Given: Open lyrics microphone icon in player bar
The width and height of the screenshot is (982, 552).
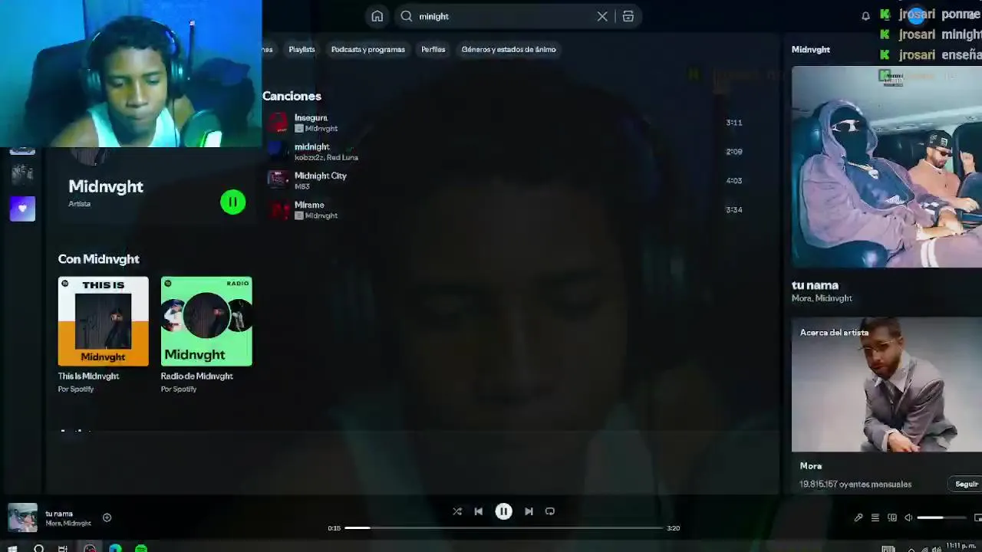Looking at the screenshot, I should pos(858,517).
